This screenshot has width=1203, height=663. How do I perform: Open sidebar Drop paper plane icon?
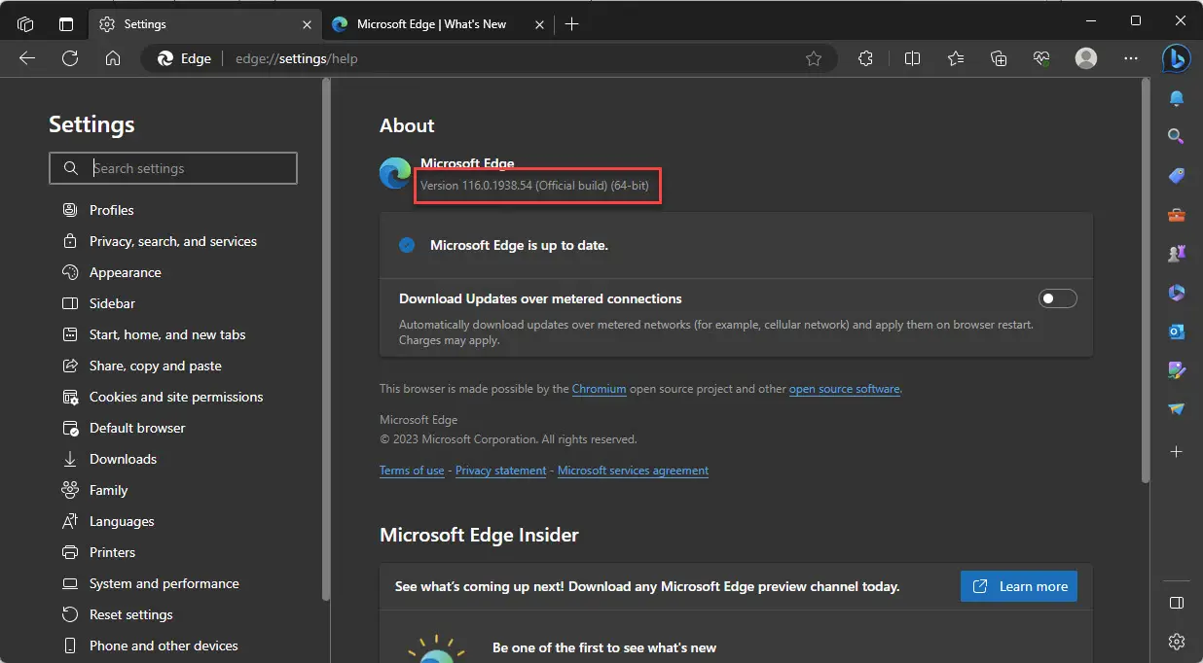coord(1177,409)
